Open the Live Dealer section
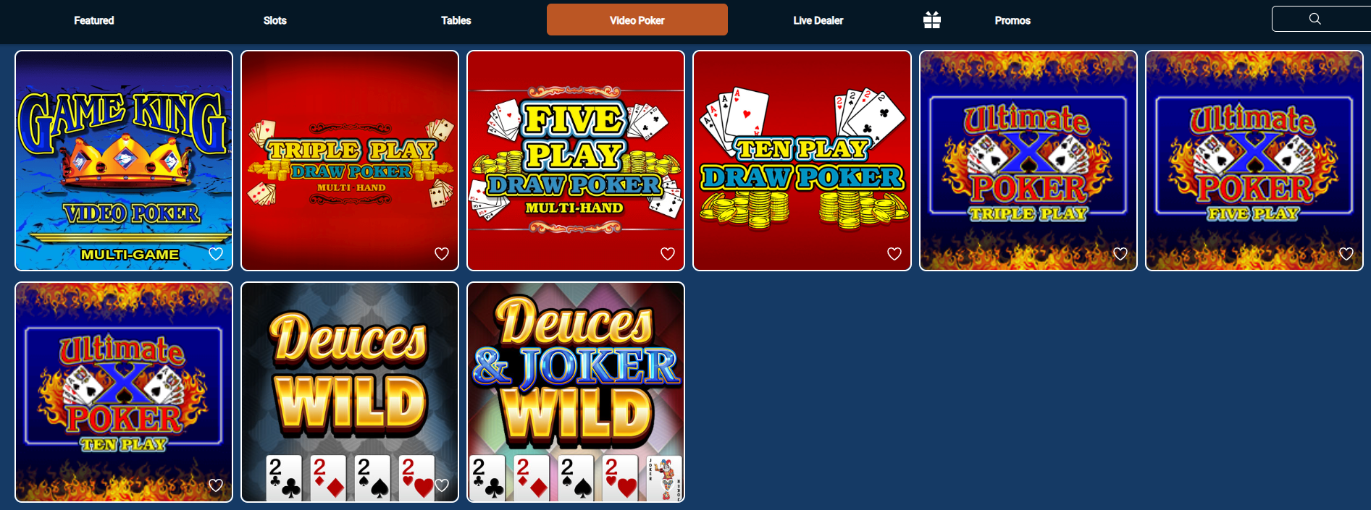This screenshot has width=1371, height=510. click(x=818, y=20)
